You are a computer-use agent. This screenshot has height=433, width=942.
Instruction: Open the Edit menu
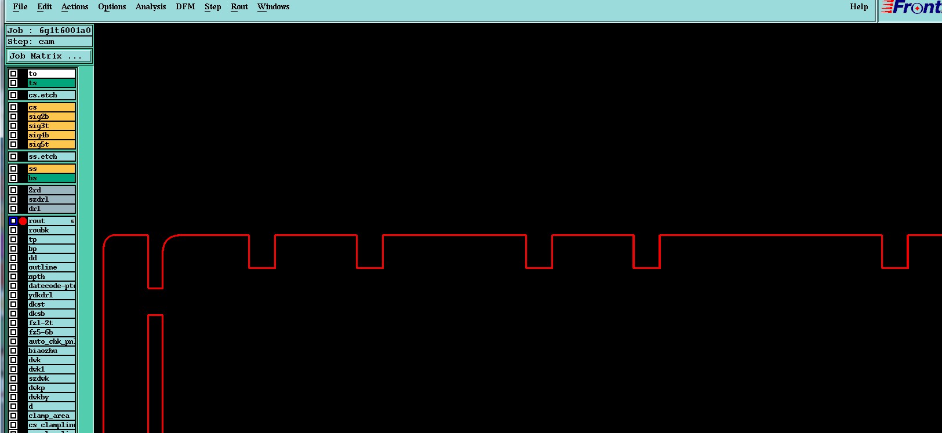[45, 7]
